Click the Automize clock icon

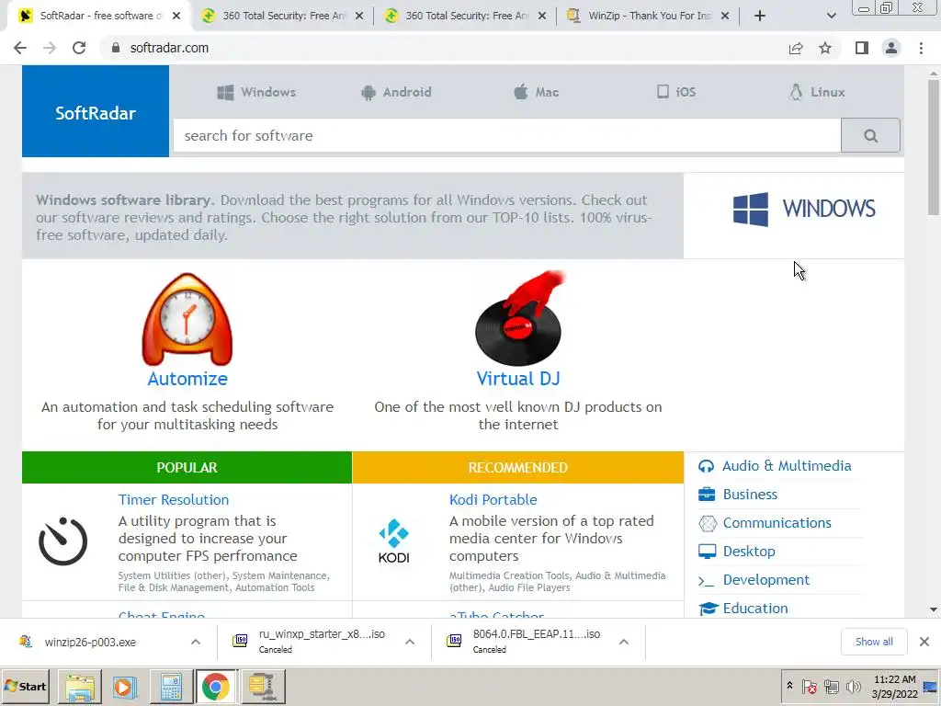(x=187, y=319)
